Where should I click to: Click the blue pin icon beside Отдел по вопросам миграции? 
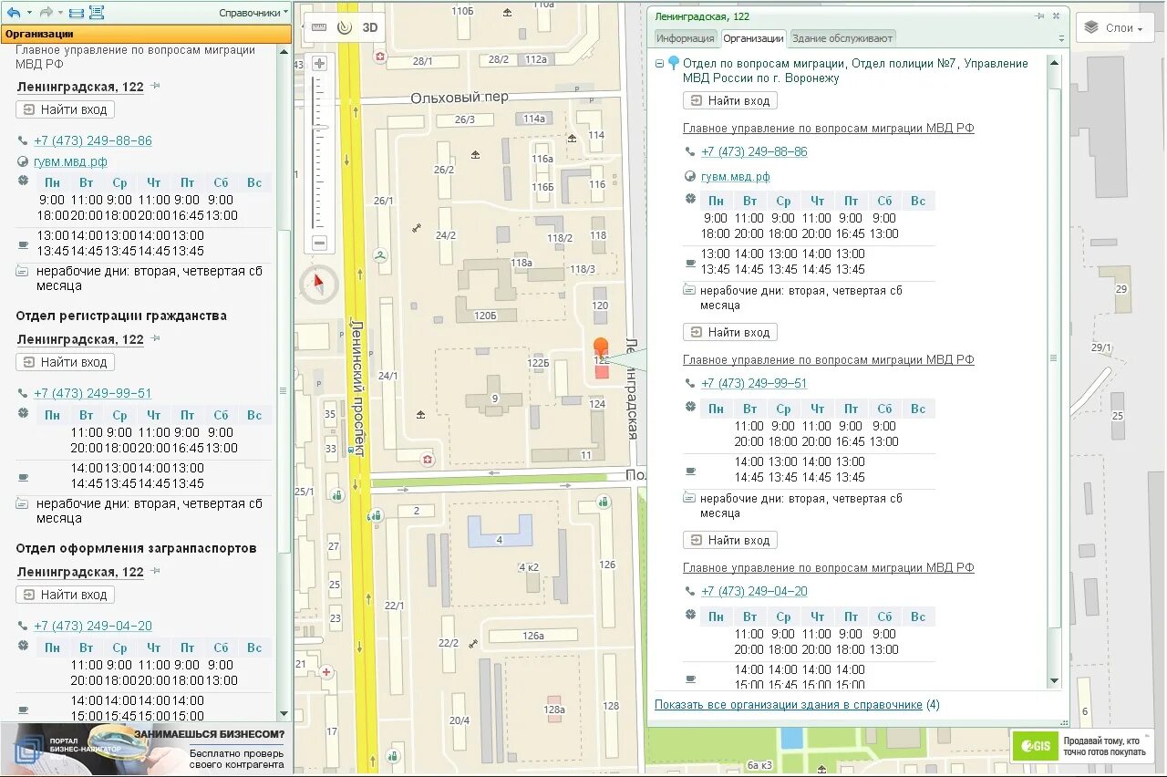(674, 64)
